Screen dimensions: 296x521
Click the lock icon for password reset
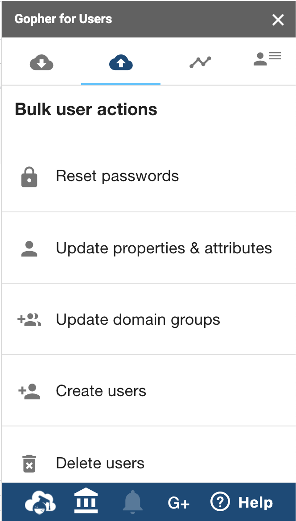click(29, 177)
